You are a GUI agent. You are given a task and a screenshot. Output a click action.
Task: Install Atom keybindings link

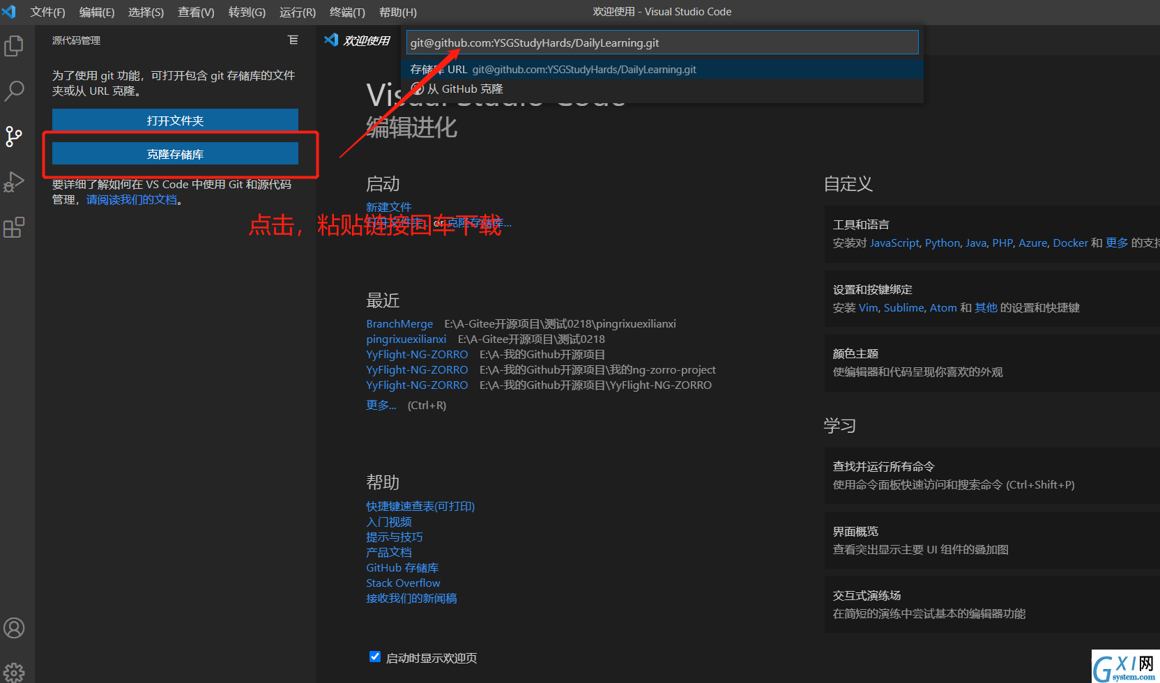tap(943, 308)
